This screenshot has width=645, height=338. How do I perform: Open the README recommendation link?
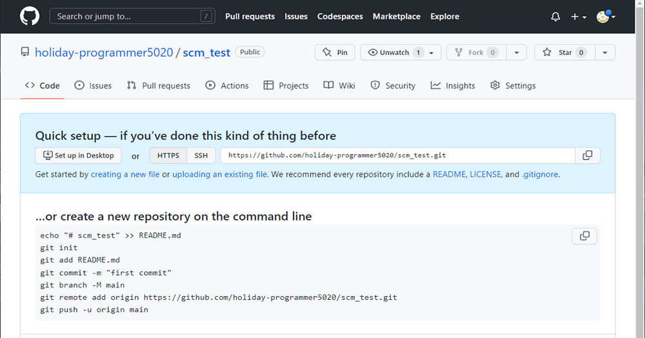449,174
